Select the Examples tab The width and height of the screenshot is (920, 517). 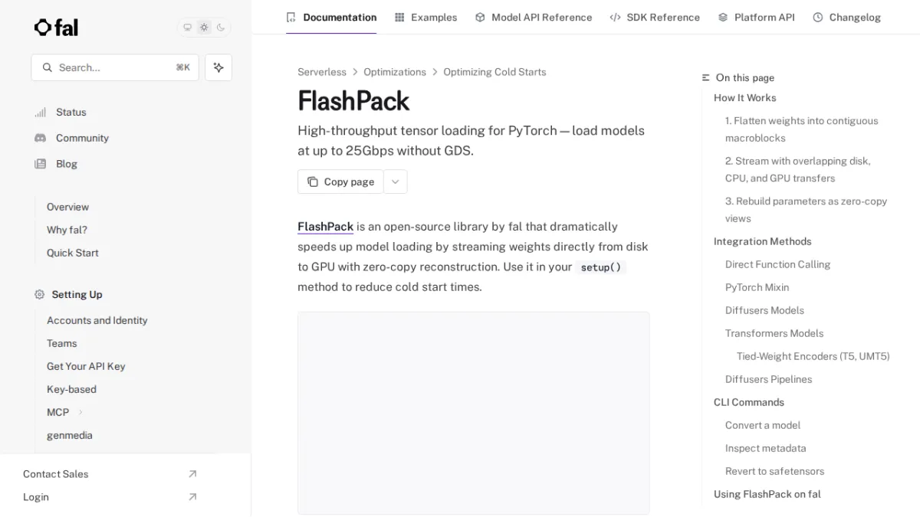(x=426, y=17)
